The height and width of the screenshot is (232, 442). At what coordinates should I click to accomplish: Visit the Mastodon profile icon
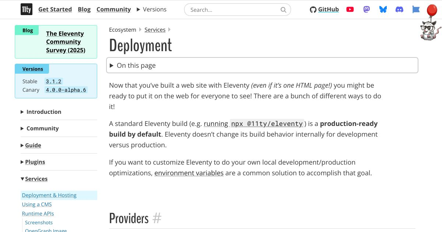[366, 9]
